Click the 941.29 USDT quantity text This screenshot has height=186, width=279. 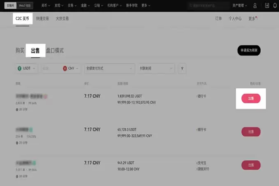tap(126, 163)
